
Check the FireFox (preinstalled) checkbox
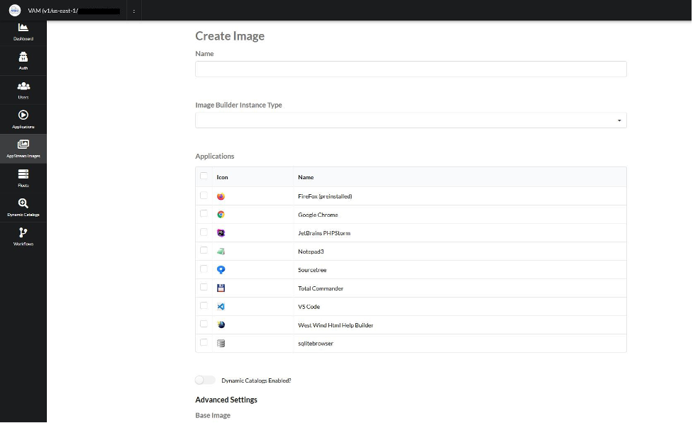point(204,195)
